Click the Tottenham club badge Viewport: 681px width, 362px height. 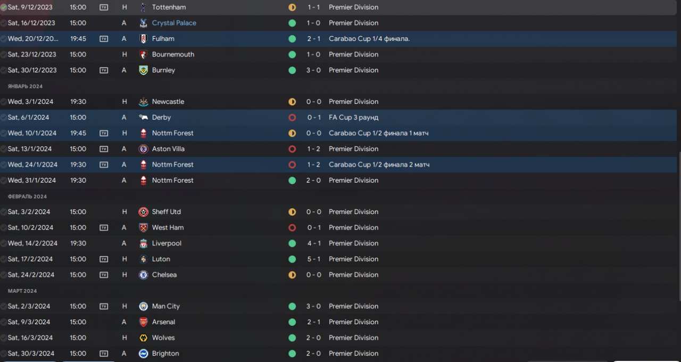click(x=143, y=7)
